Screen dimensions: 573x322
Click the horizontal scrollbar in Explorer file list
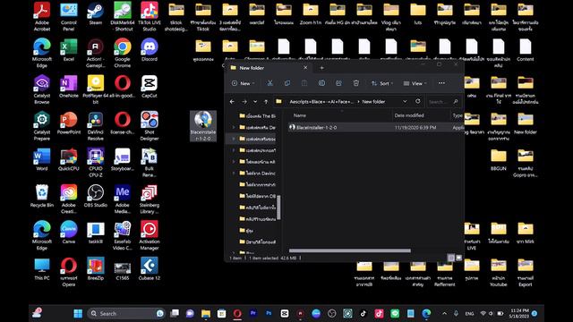point(350,250)
